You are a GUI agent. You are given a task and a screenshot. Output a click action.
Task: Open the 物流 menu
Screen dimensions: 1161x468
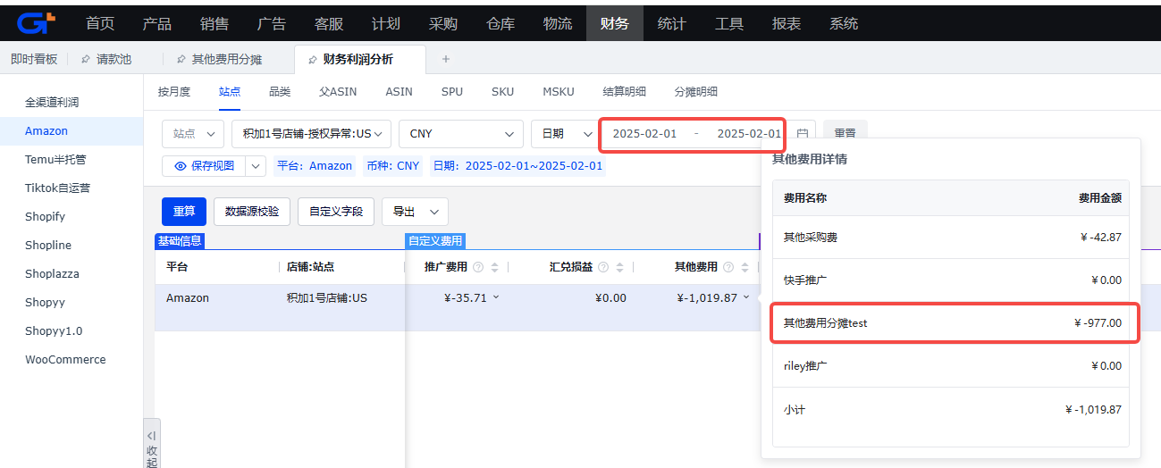558,23
